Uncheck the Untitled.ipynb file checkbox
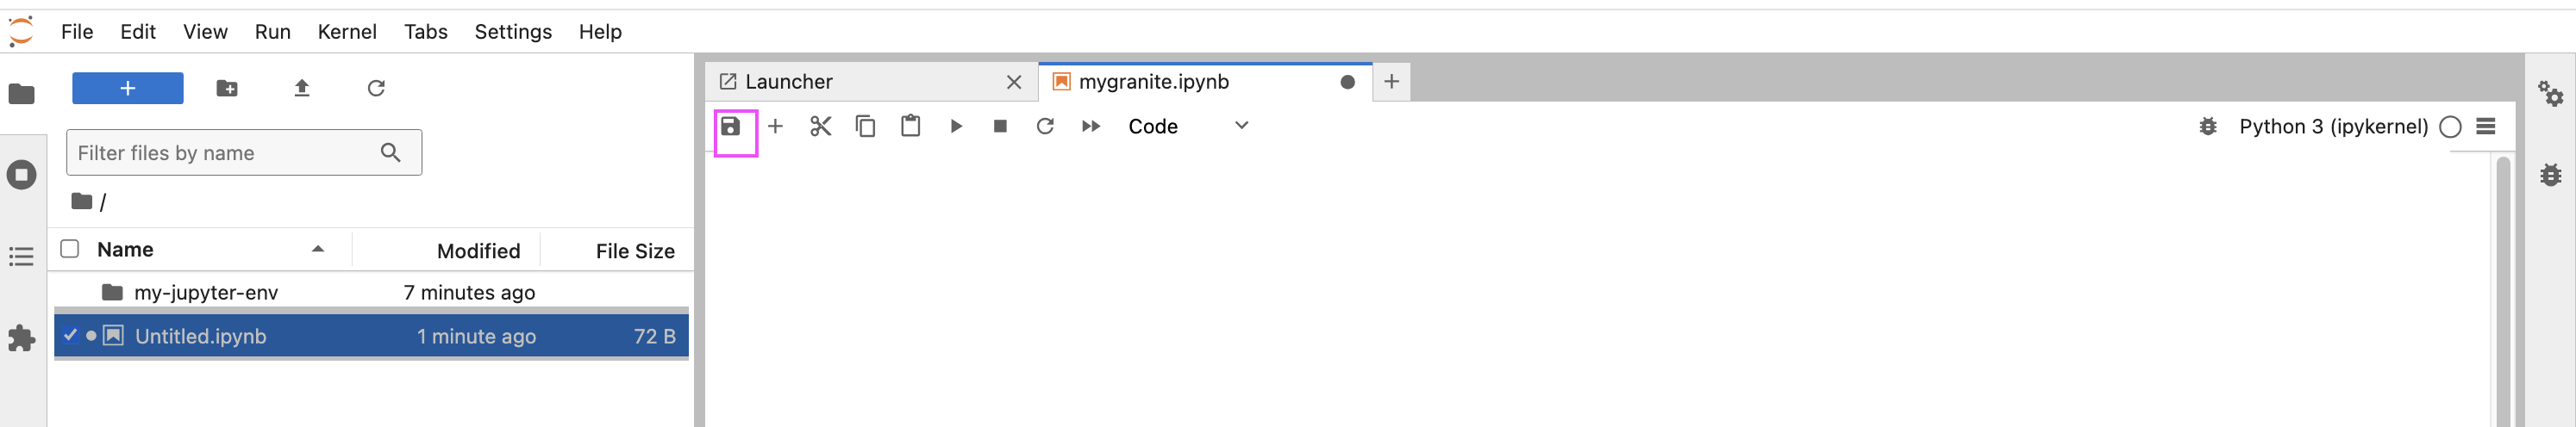The width and height of the screenshot is (2576, 427). tap(70, 337)
